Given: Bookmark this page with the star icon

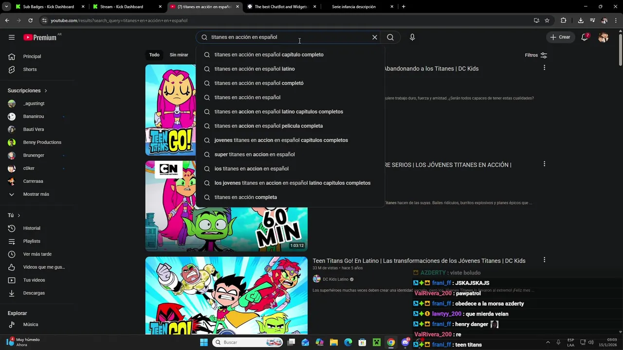Looking at the screenshot, I should 547,20.
